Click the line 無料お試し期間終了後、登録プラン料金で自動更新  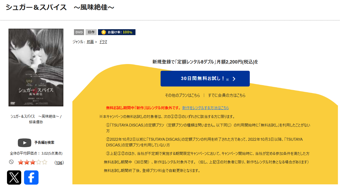[x=152, y=171]
